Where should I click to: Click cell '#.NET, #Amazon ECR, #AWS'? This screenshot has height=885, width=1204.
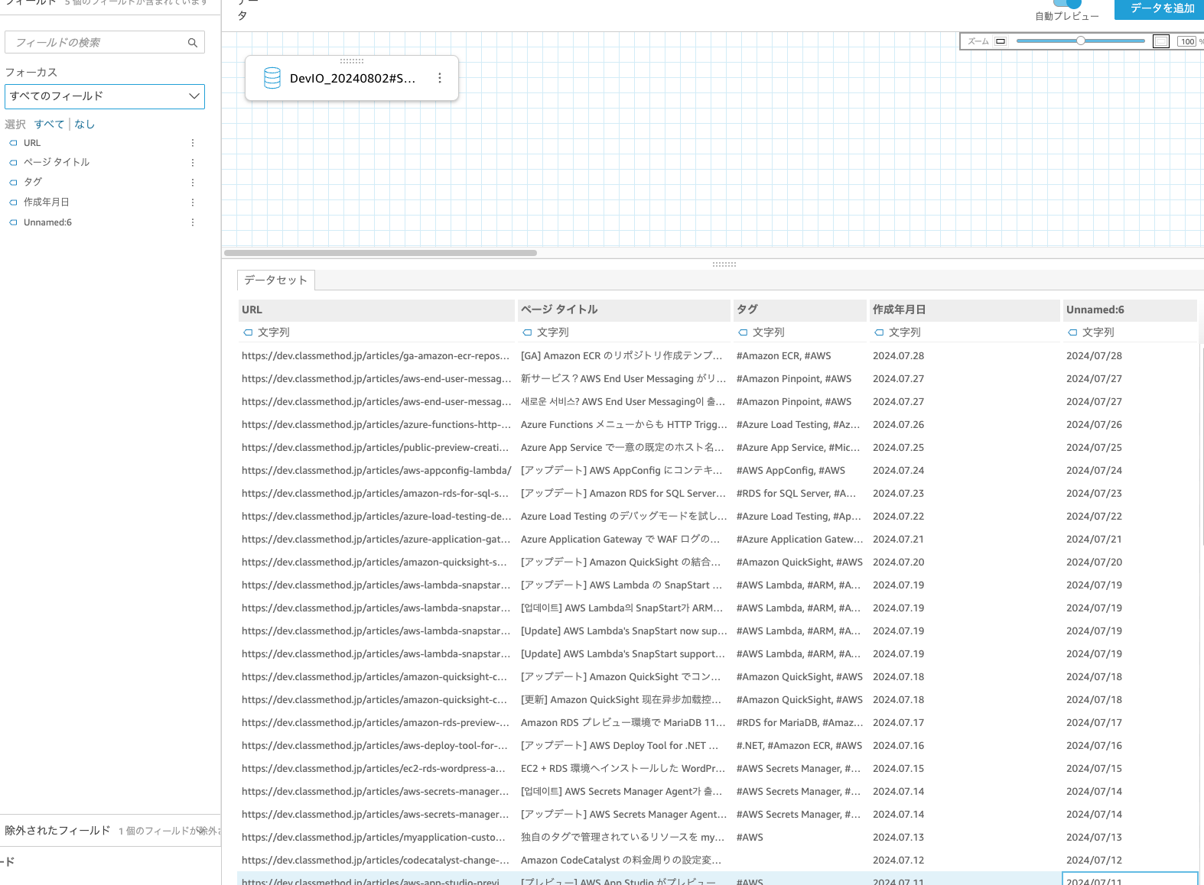pyautogui.click(x=799, y=746)
